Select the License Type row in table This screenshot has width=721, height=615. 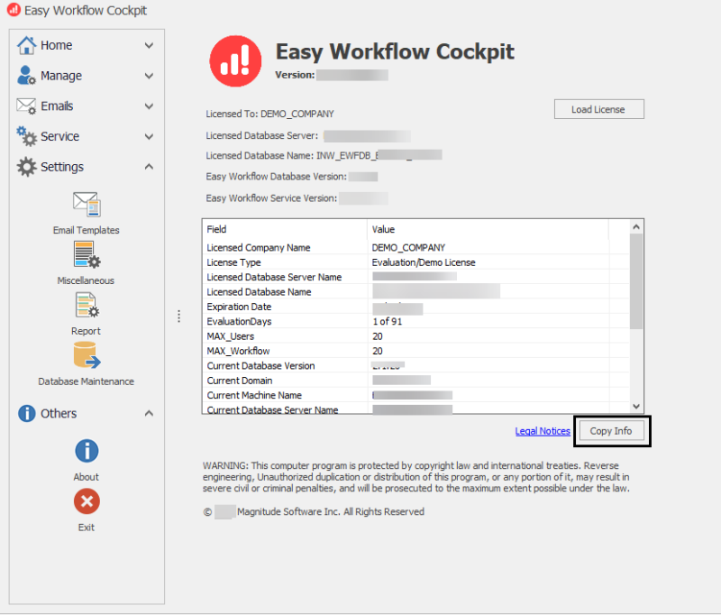[x=406, y=262]
